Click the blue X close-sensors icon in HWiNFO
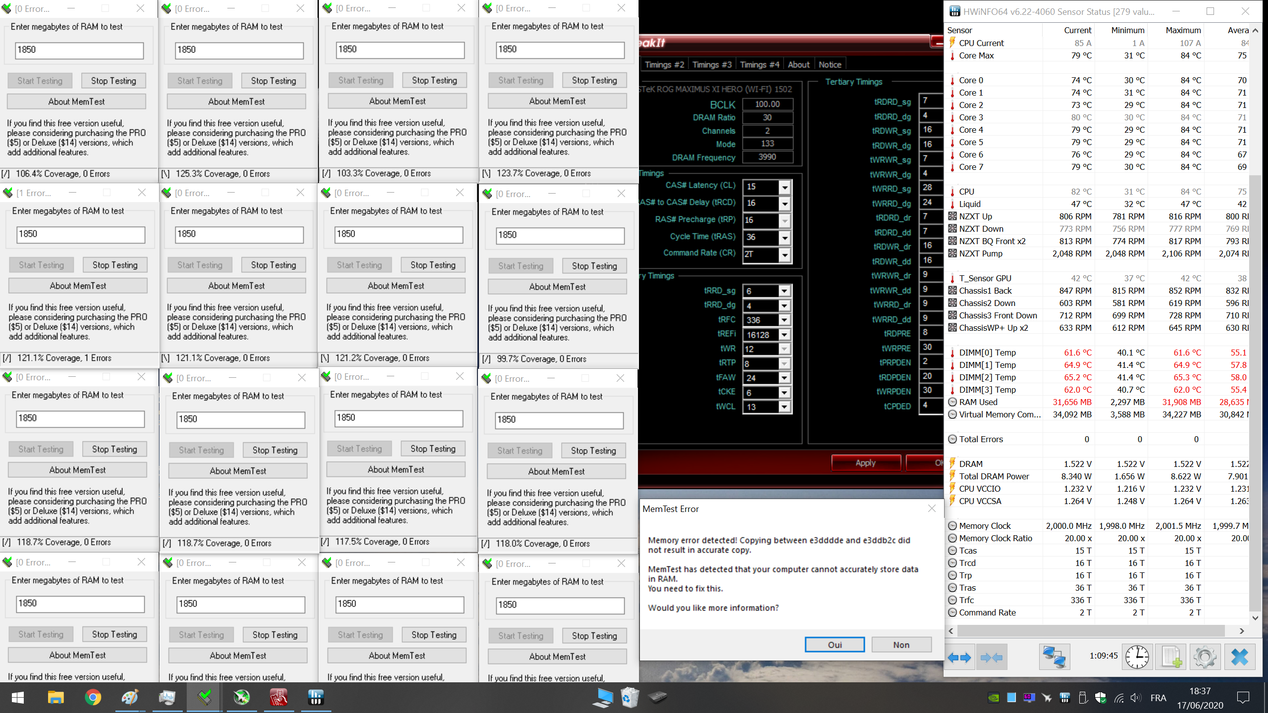 [1240, 658]
